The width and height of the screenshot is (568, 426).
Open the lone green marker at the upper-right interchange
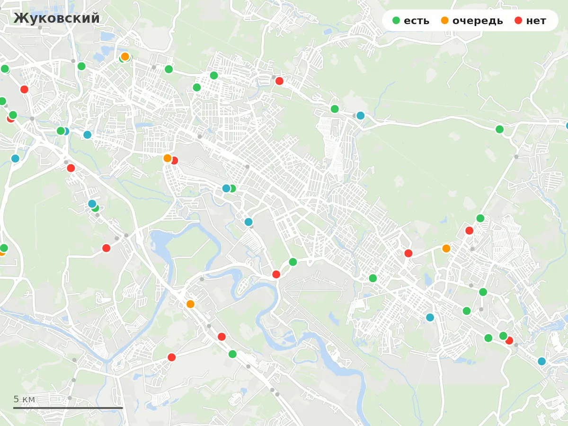pos(499,129)
